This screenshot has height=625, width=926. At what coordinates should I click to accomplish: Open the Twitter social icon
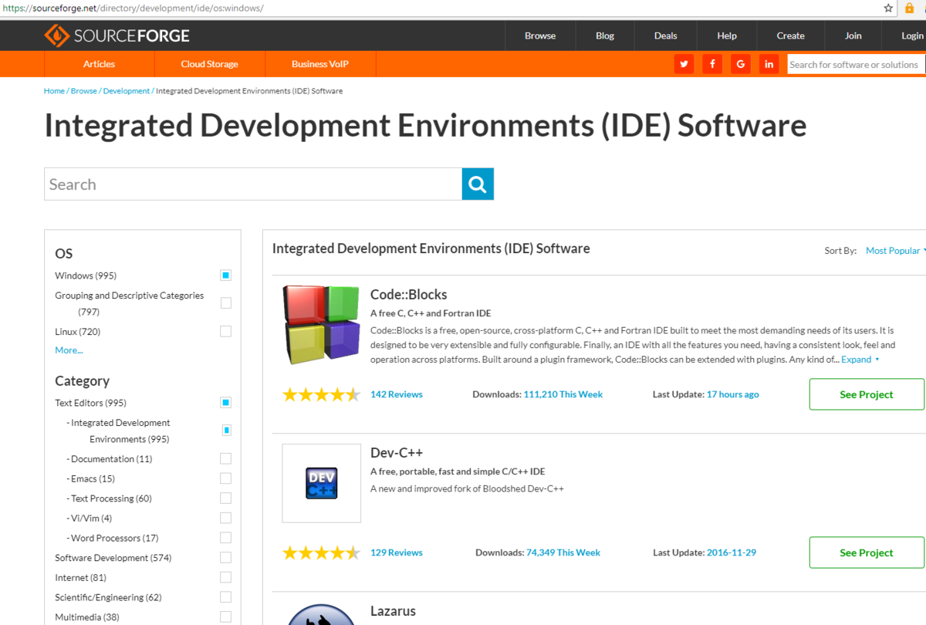684,64
